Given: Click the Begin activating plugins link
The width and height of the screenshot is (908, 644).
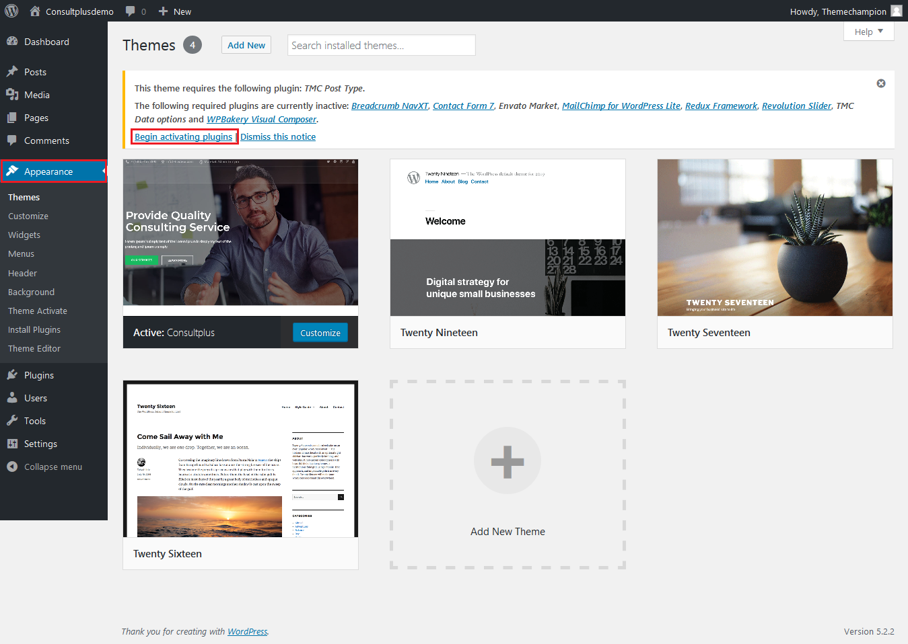Looking at the screenshot, I should 184,136.
